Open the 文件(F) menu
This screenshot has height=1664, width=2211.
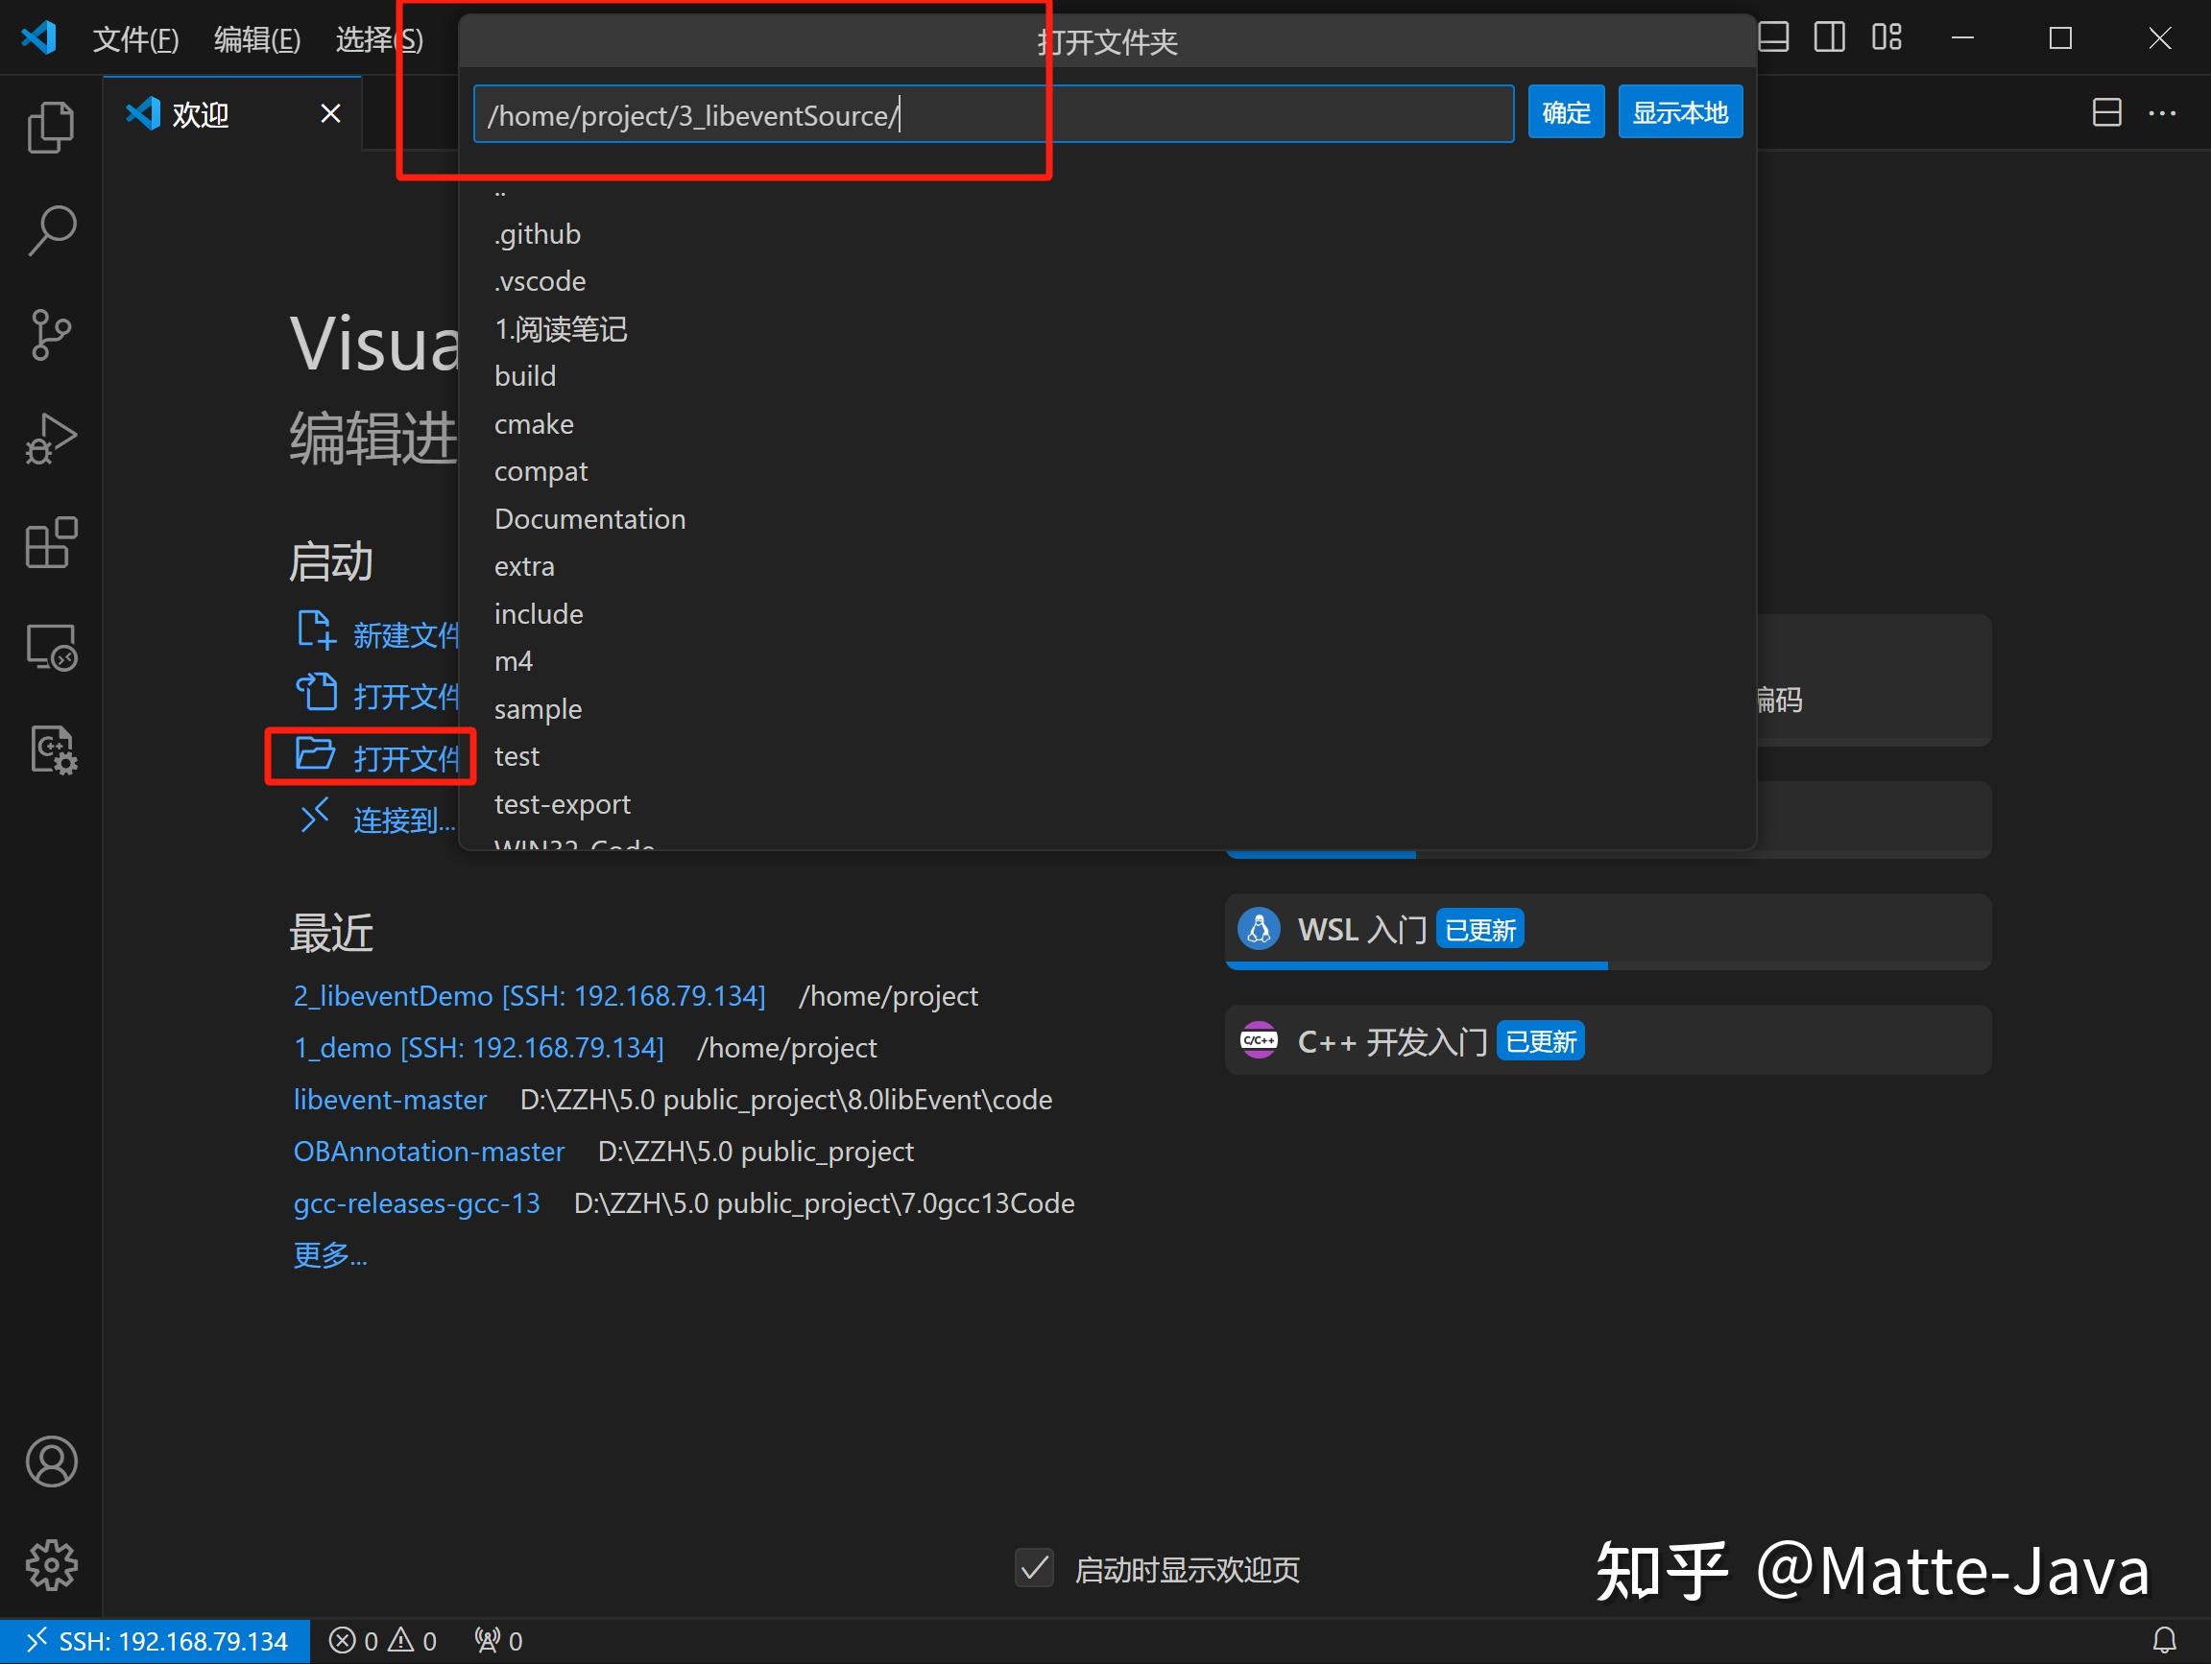(135, 39)
